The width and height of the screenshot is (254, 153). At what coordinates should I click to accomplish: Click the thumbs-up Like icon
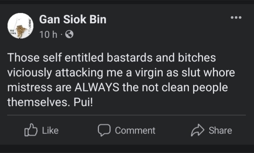(30, 130)
